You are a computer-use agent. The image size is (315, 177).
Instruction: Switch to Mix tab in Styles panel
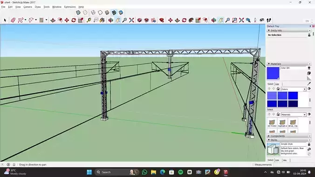coord(285,160)
